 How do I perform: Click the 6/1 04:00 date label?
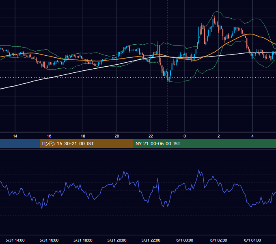252,240
